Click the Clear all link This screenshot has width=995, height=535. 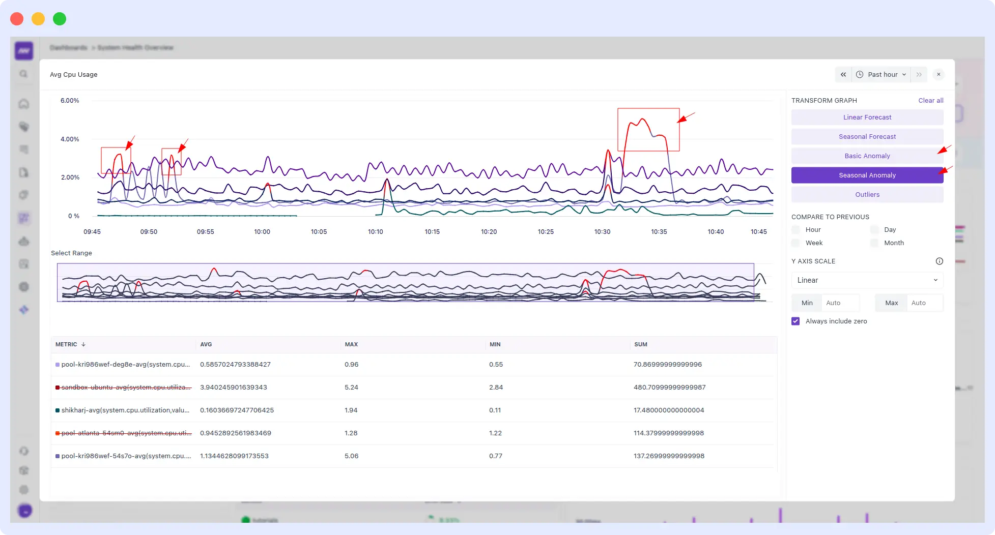pos(930,100)
